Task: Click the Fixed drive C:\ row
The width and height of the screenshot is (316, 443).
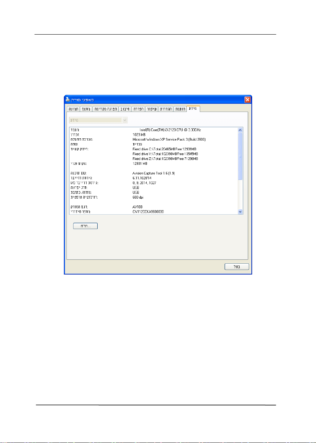Action: pyautogui.click(x=164, y=149)
